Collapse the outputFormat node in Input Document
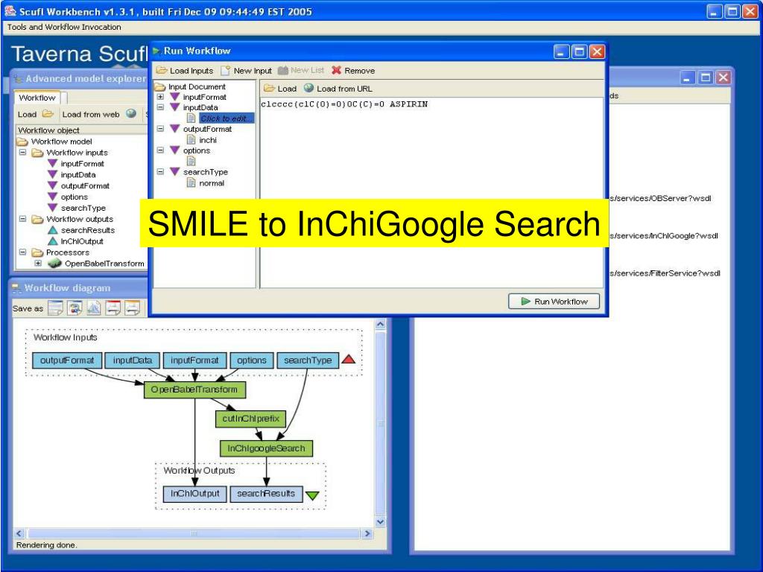Screen dimensions: 763x572 click(160, 129)
